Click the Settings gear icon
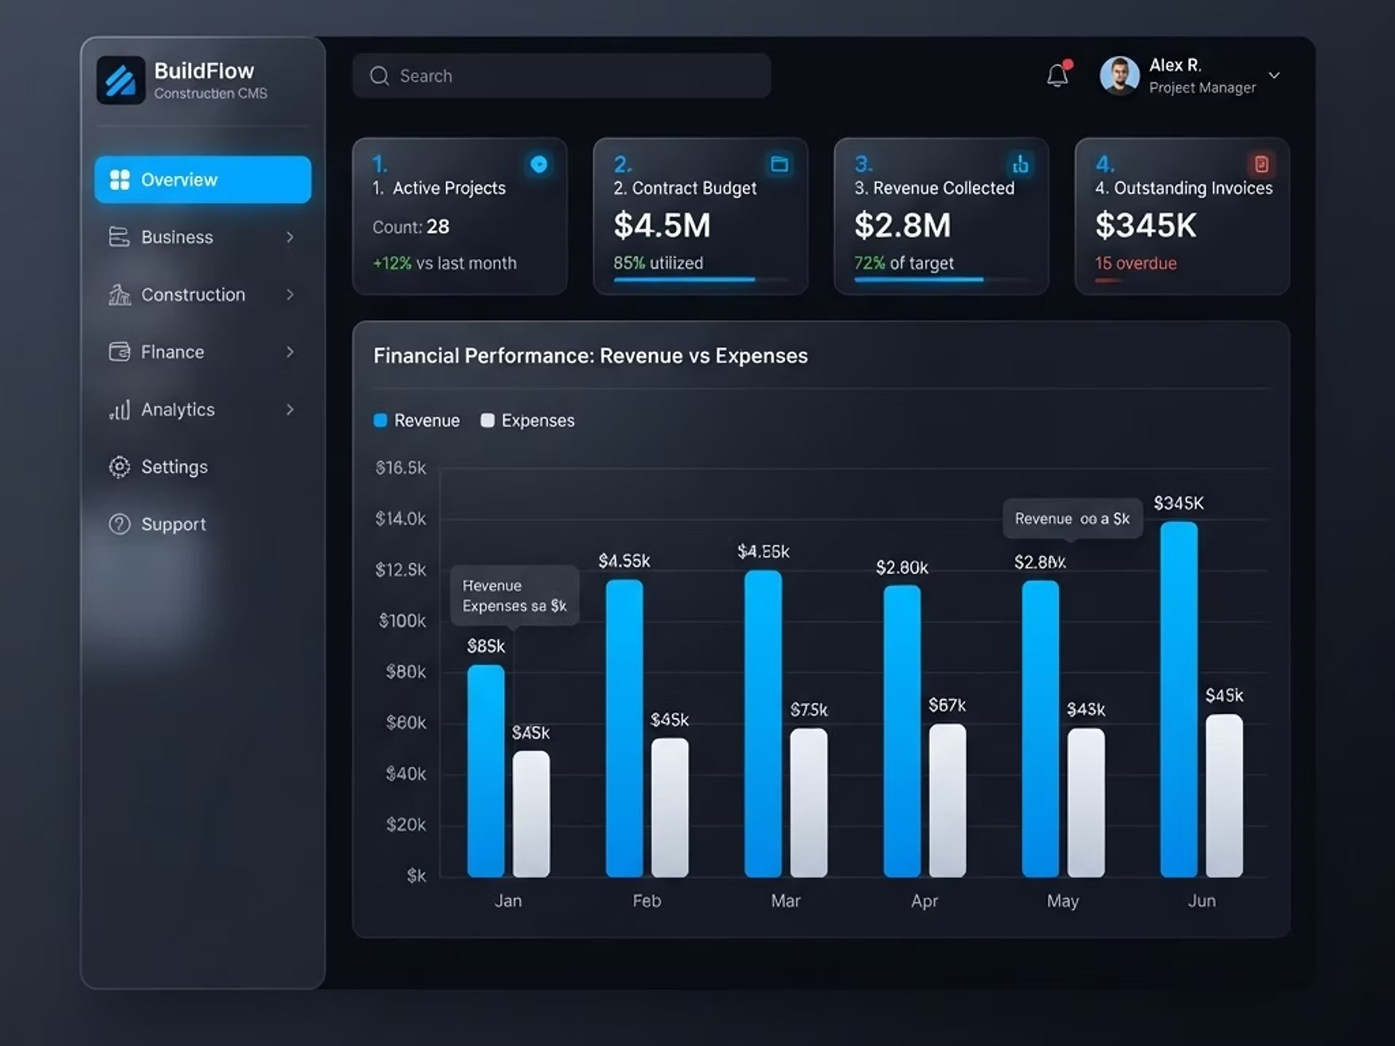 coord(119,466)
